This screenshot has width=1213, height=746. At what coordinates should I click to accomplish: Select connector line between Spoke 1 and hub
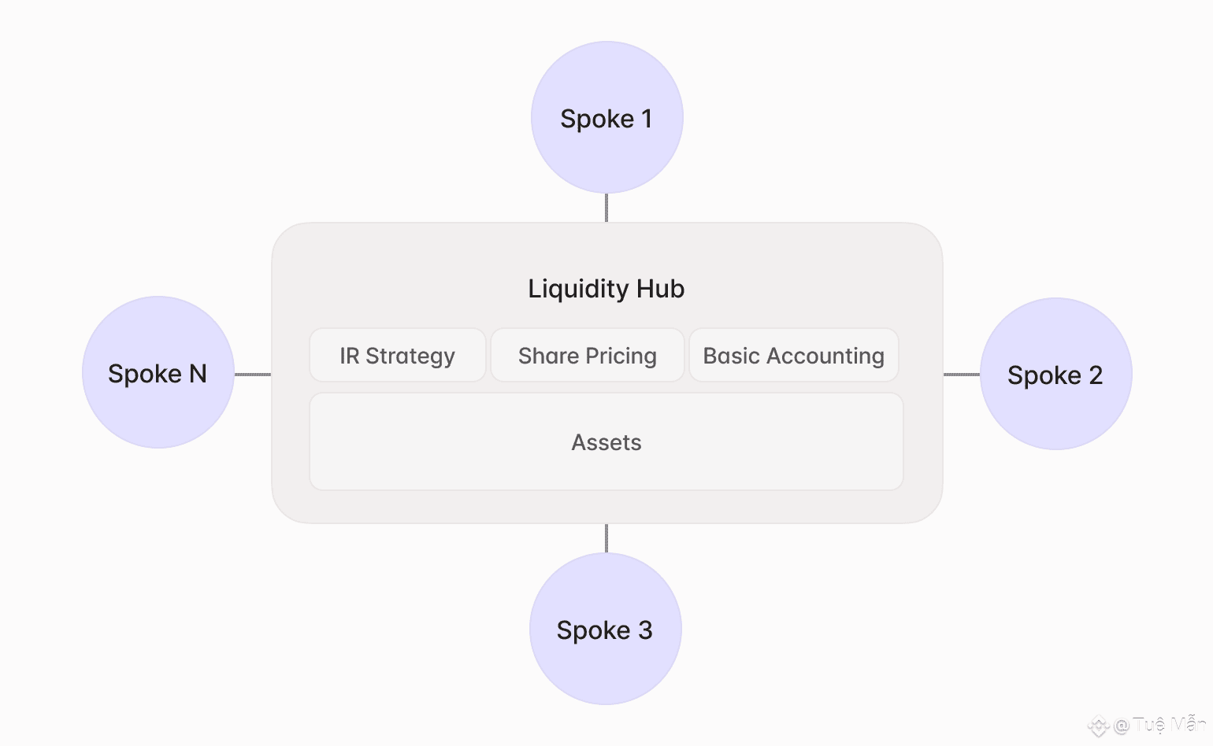click(x=606, y=208)
